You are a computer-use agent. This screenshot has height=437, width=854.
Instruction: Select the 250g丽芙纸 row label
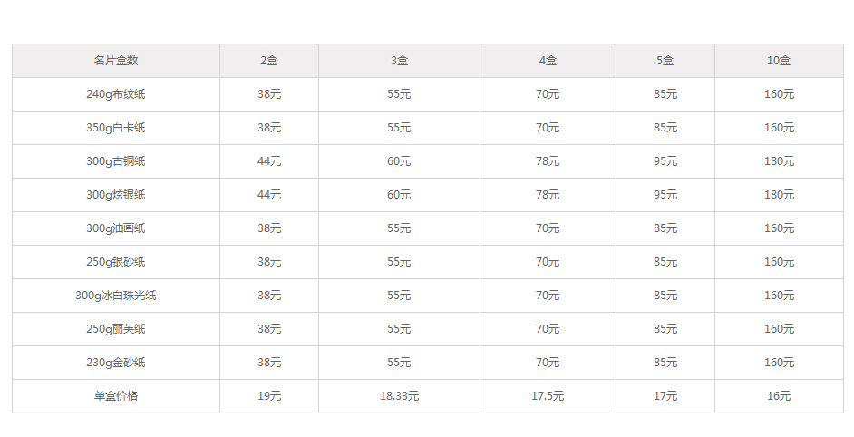pos(116,329)
